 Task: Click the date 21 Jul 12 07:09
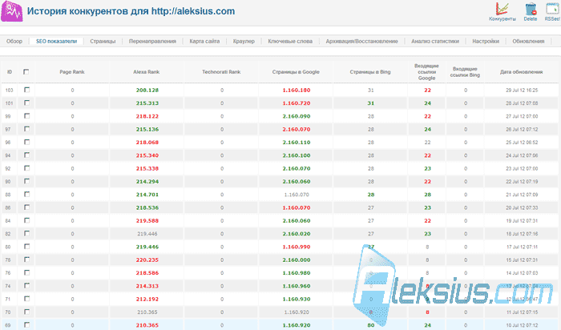coord(522,195)
